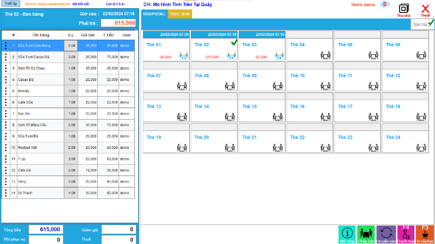The image size is (435, 244).
Task: Click In bếp/bar print icon (F3)
Action: pos(425,234)
